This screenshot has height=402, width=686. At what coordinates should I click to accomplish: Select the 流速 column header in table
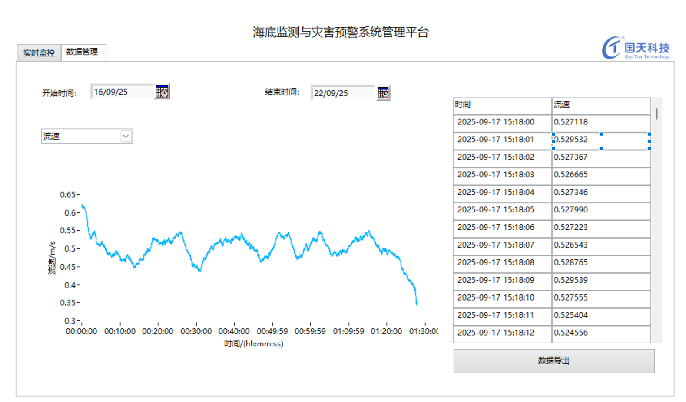600,105
